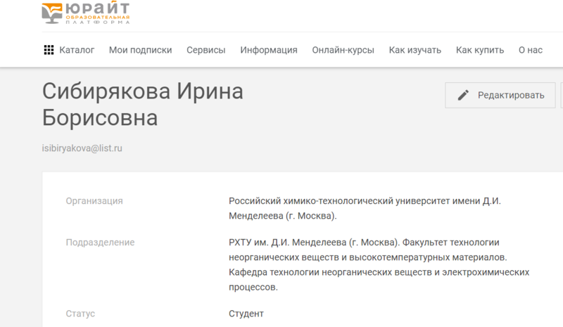Open Онлайн-курсы section
The height and width of the screenshot is (327, 563).
coord(343,50)
